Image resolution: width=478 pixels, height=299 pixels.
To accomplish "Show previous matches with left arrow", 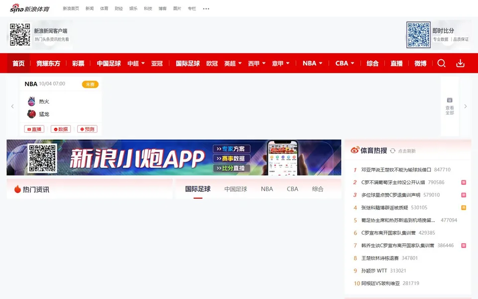I will pyautogui.click(x=12, y=106).
